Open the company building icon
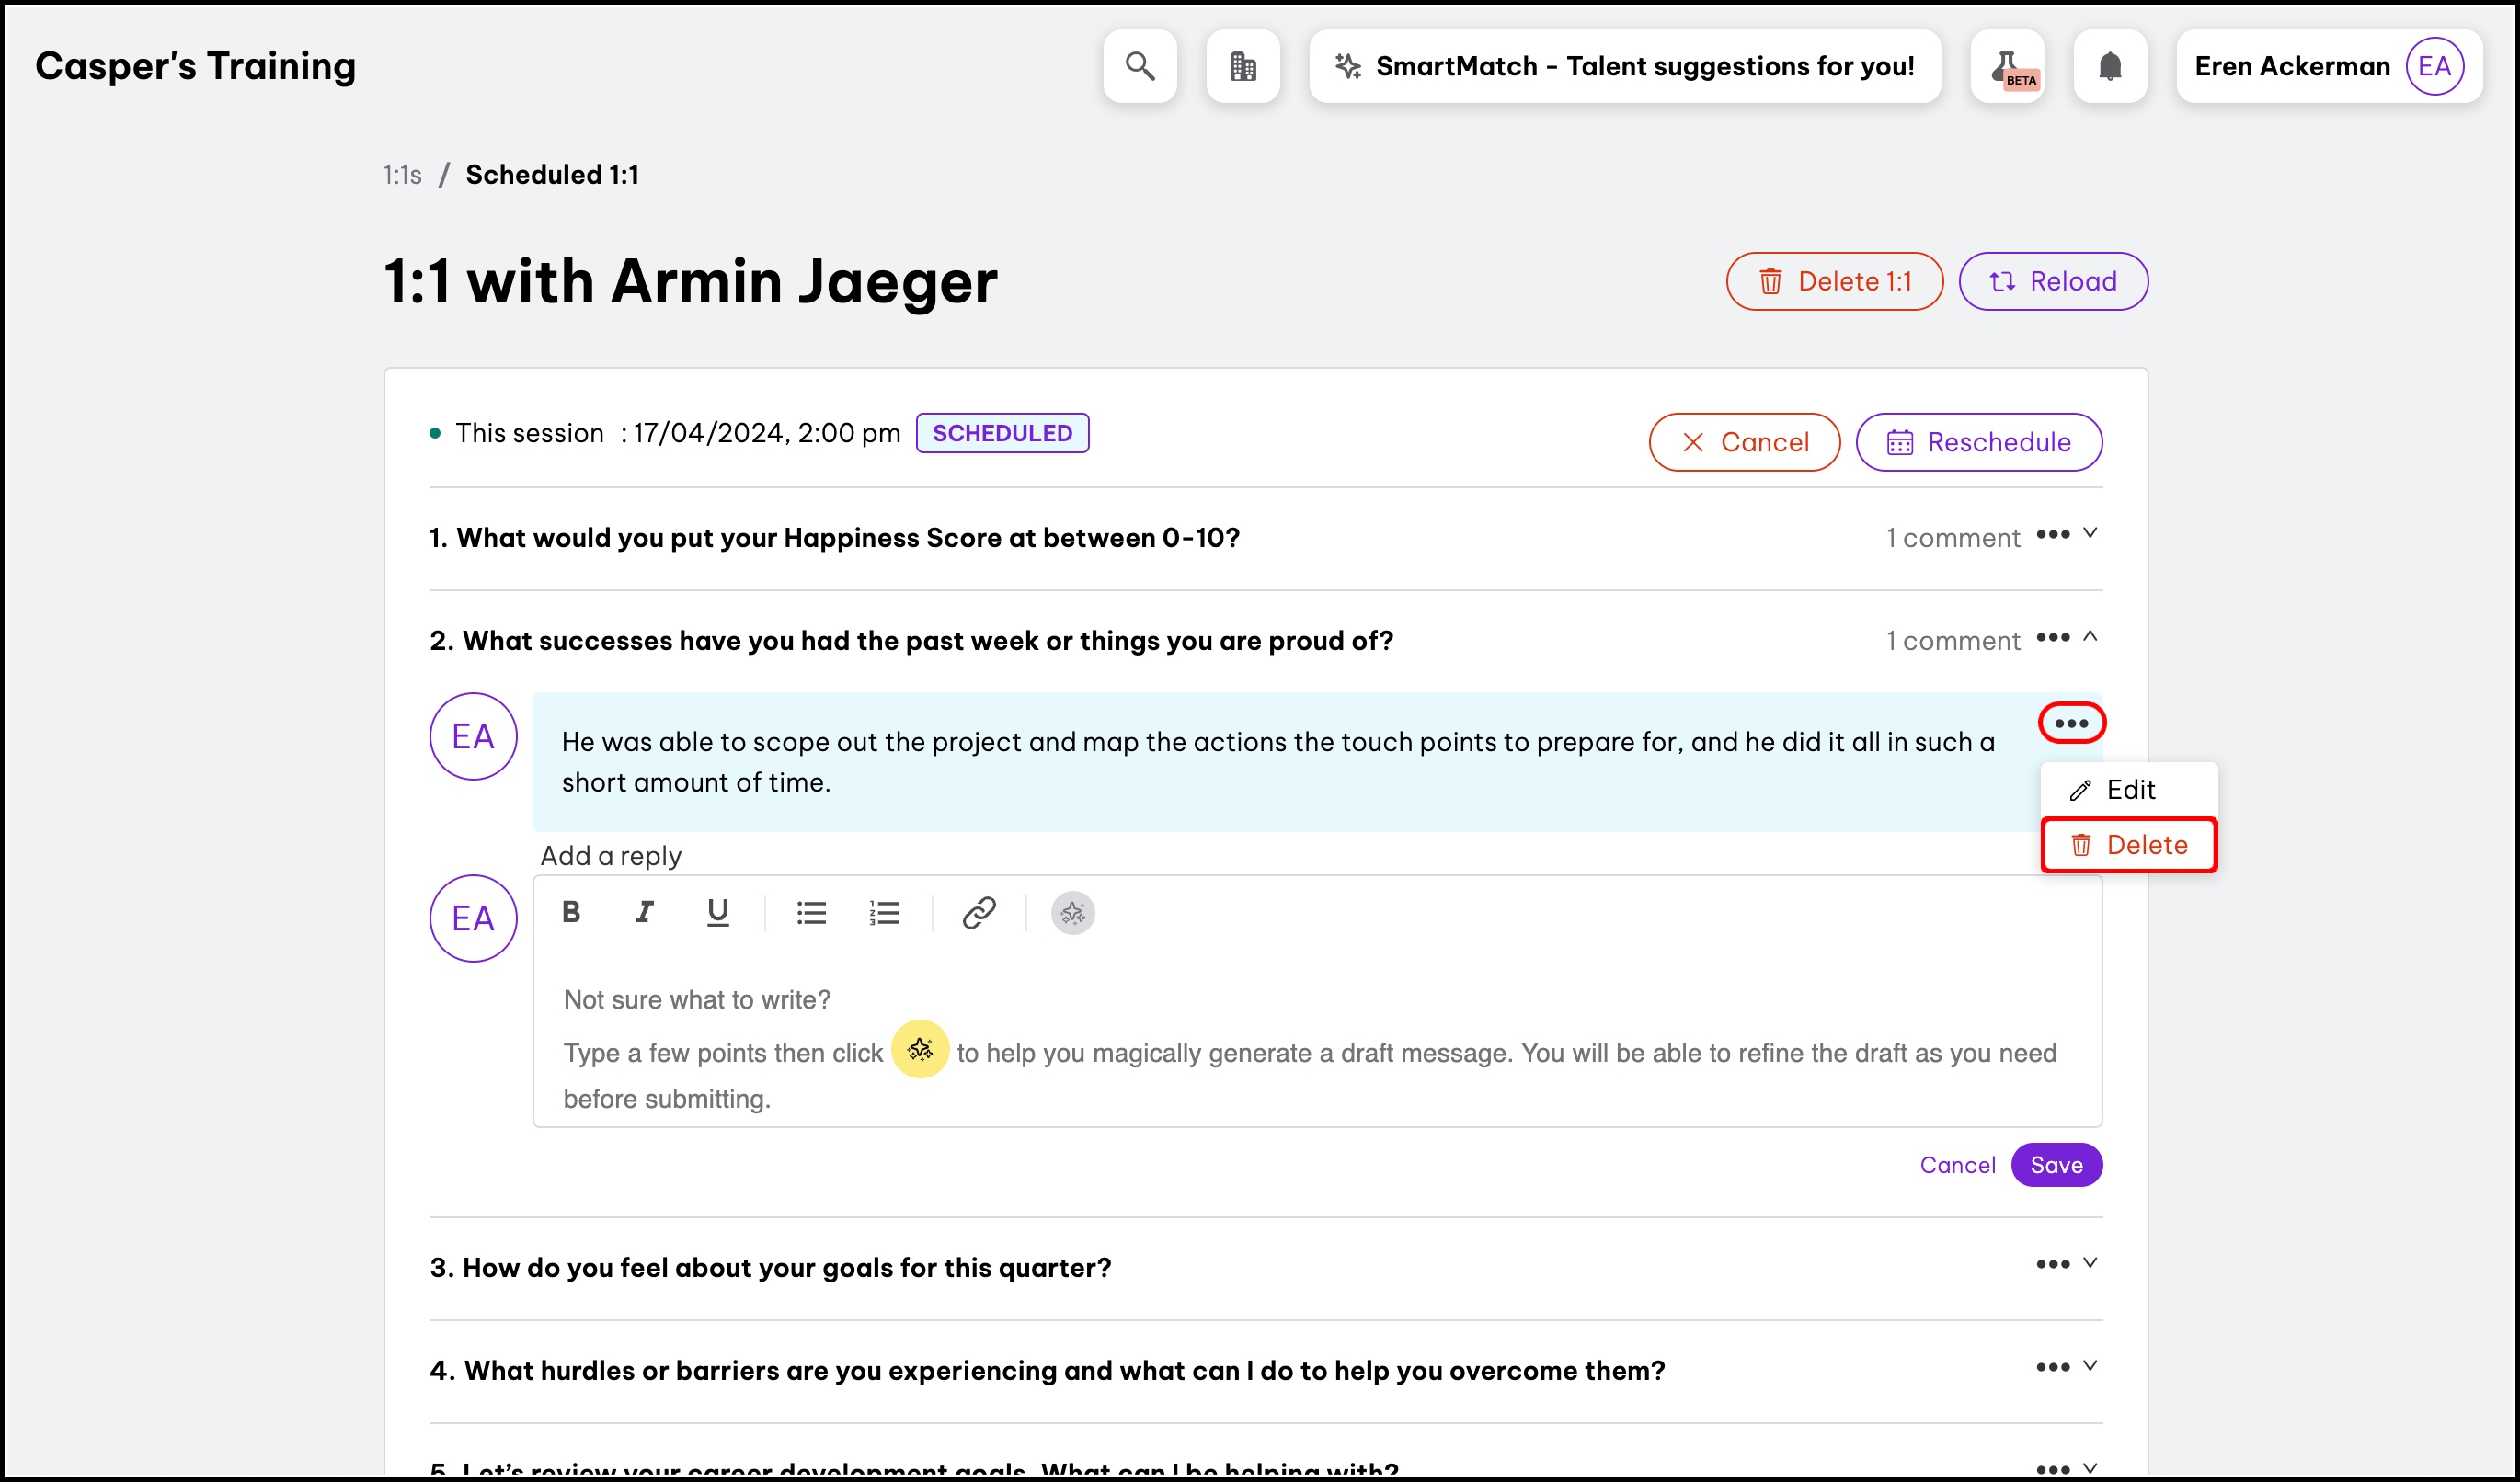 [1243, 66]
